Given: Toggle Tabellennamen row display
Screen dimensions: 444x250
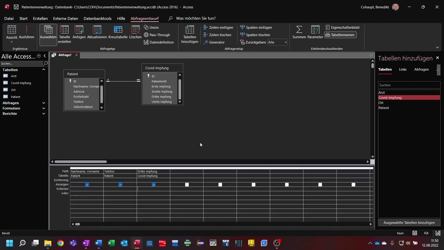Looking at the screenshot, I should pos(340,35).
